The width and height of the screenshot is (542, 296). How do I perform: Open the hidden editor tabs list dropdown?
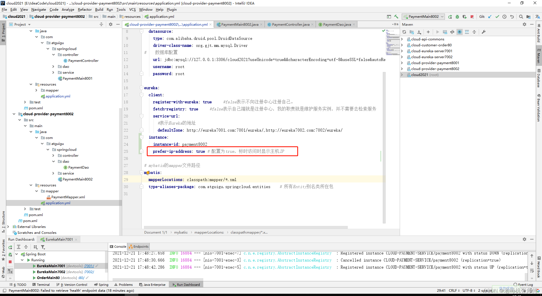395,25
